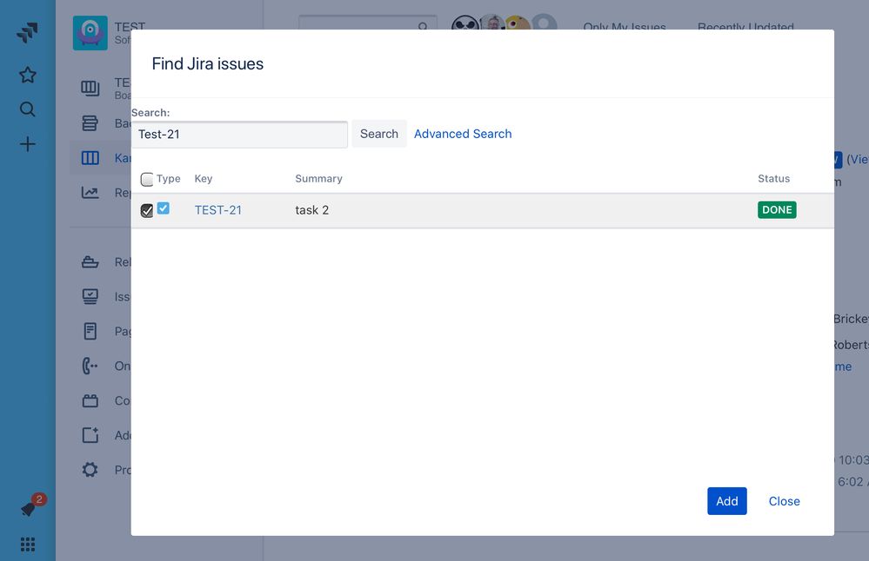This screenshot has width=869, height=561.
Task: Click the TEST project avatar icon
Action: click(x=90, y=33)
